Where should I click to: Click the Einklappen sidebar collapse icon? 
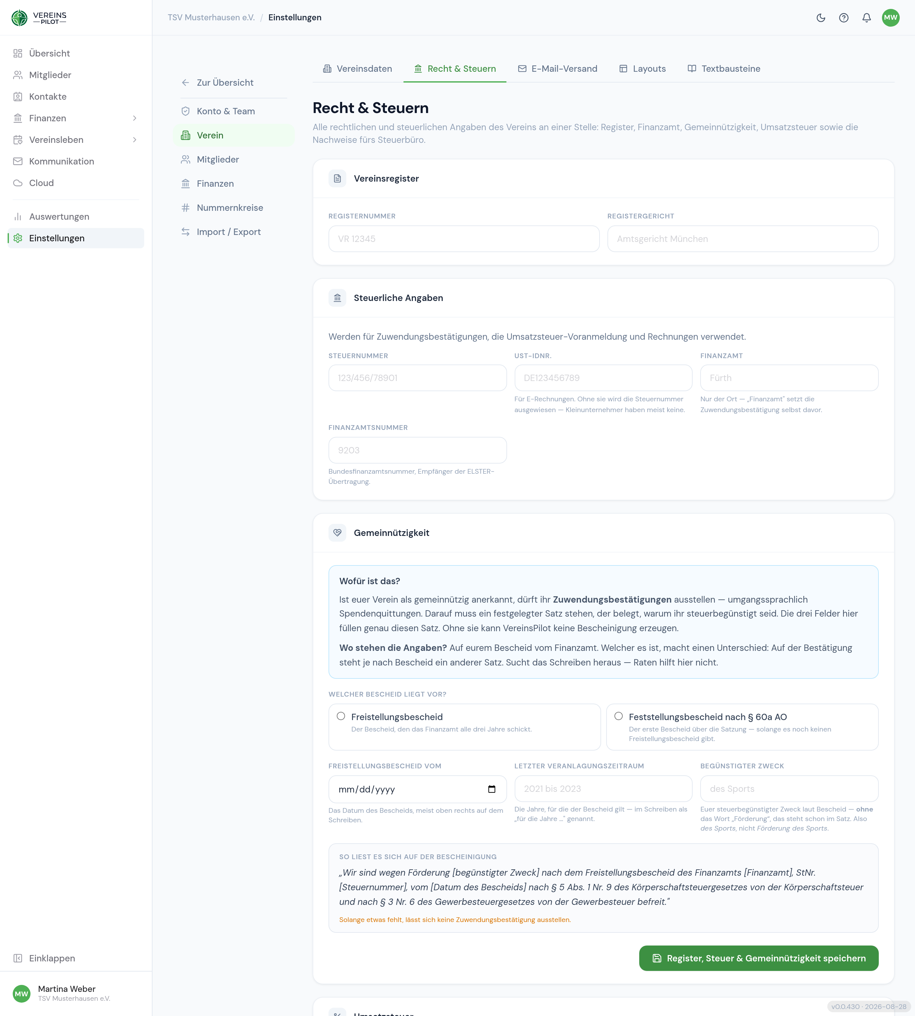(18, 958)
